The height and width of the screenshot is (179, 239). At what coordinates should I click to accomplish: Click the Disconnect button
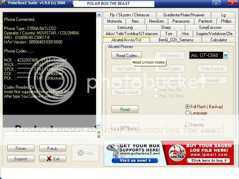(170, 56)
